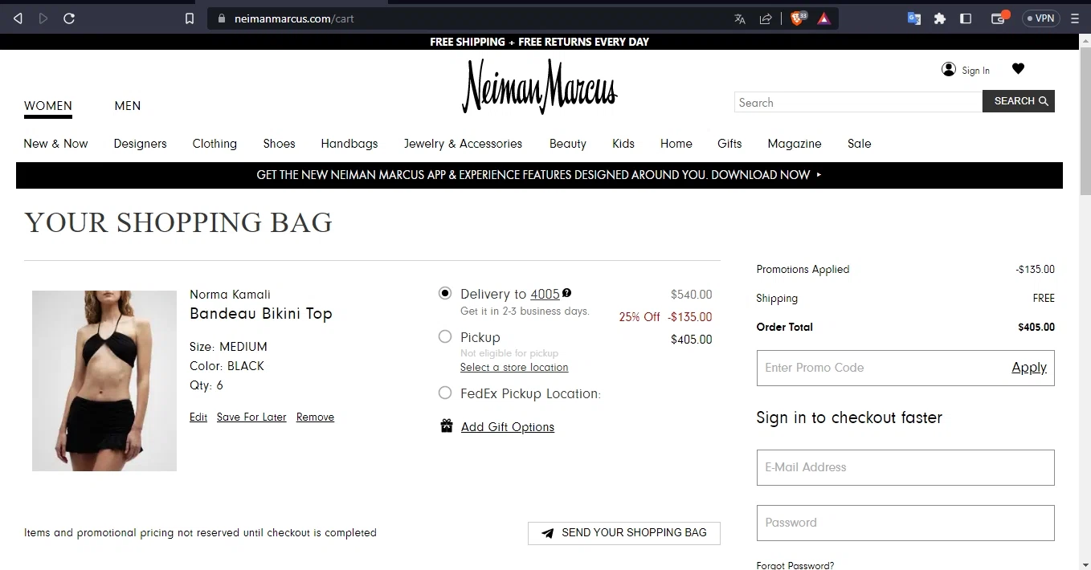1091x570 pixels.
Task: Click the share page icon
Action: click(x=766, y=18)
